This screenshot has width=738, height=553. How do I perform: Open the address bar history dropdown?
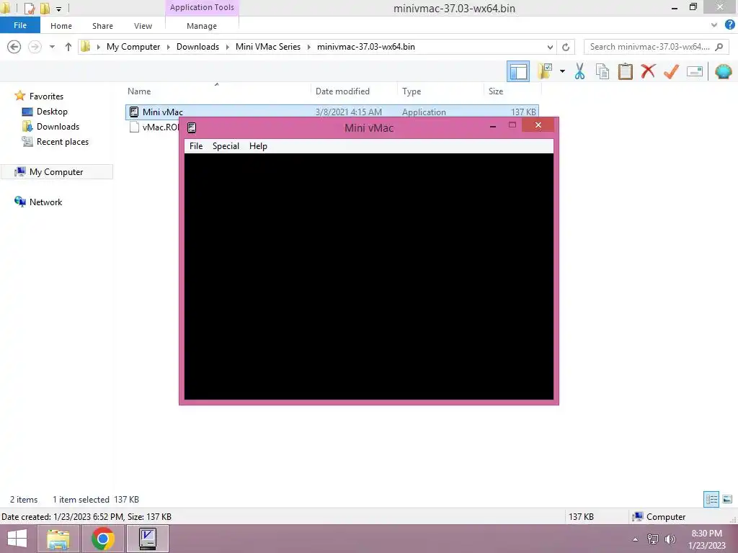[550, 47]
